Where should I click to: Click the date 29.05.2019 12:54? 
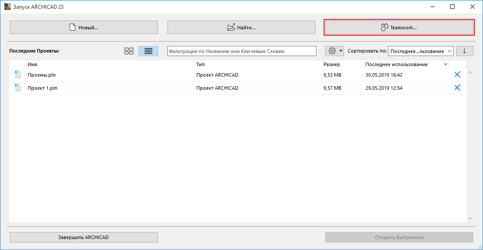[384, 88]
